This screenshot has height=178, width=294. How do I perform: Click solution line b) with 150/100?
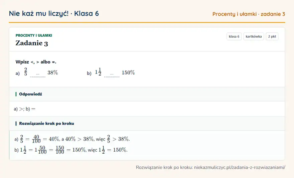point(71,150)
